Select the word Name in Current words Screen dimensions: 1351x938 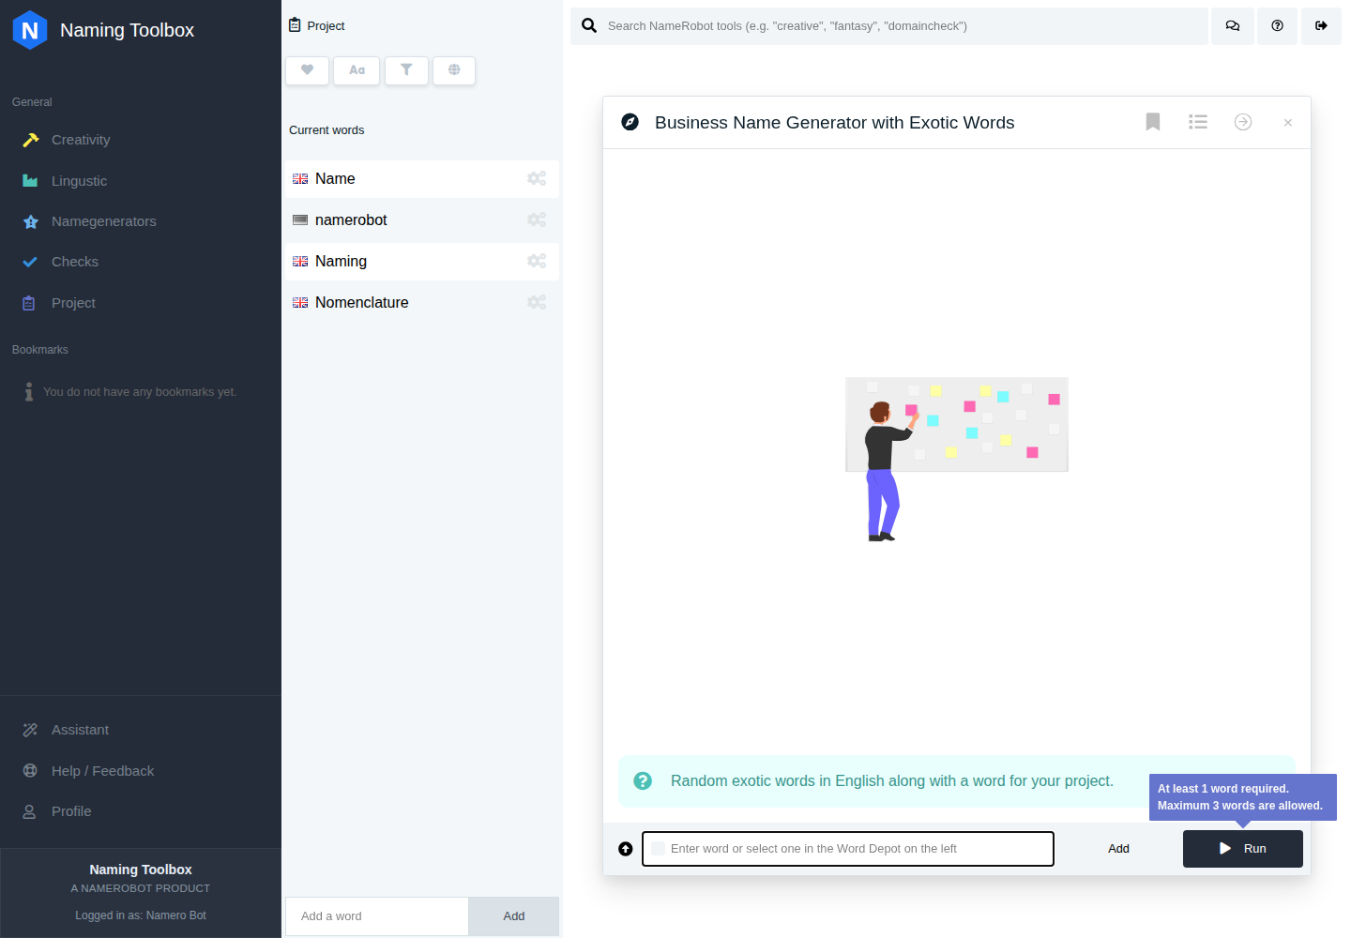421,179
